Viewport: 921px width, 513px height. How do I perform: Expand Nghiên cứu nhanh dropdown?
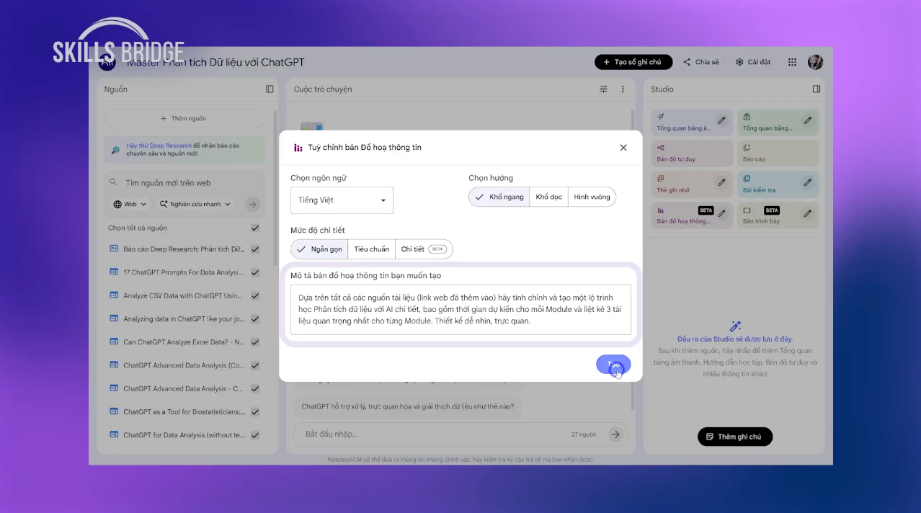point(197,205)
